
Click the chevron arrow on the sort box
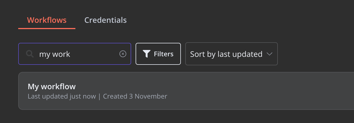click(270, 54)
